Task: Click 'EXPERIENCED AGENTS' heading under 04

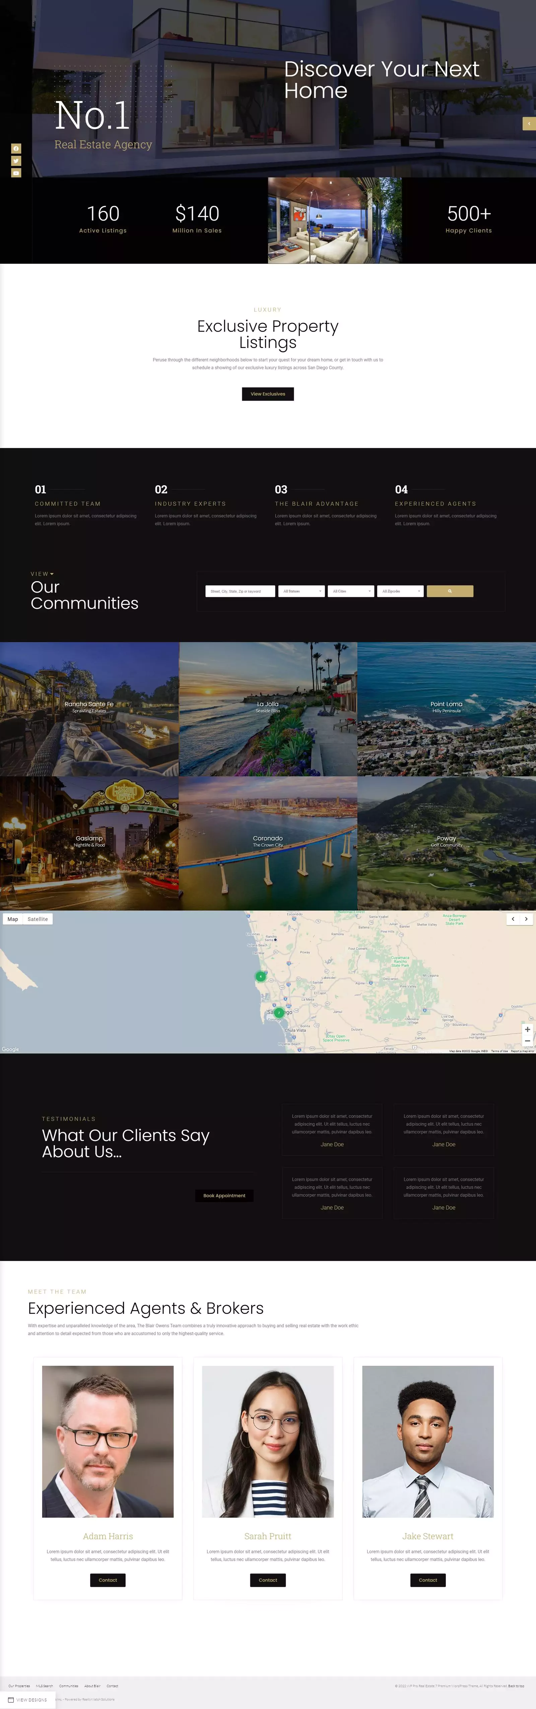Action: [435, 504]
